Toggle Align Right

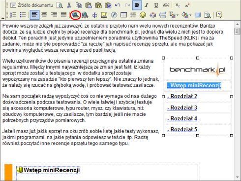click(54, 15)
